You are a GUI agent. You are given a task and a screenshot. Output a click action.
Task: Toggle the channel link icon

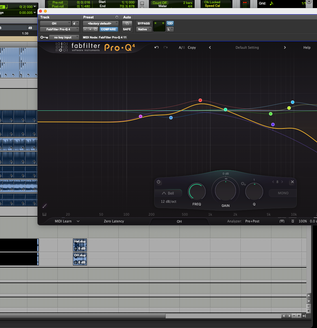tap(170, 24)
